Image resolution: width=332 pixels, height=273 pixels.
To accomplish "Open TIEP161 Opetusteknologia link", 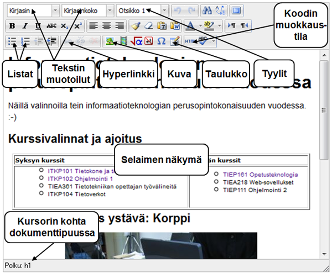I will (261, 175).
